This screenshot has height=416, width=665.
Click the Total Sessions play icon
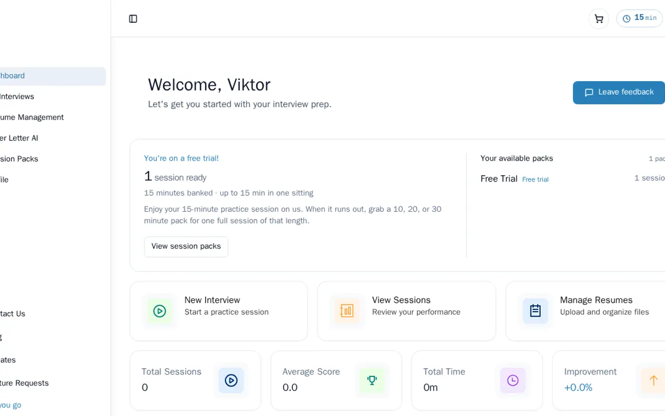(231, 380)
